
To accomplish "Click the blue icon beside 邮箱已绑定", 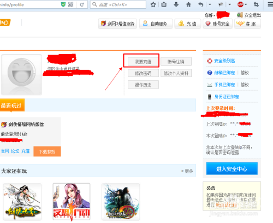I will click(x=210, y=73).
